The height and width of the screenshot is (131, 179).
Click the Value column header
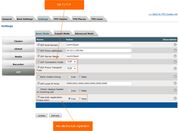69,39
